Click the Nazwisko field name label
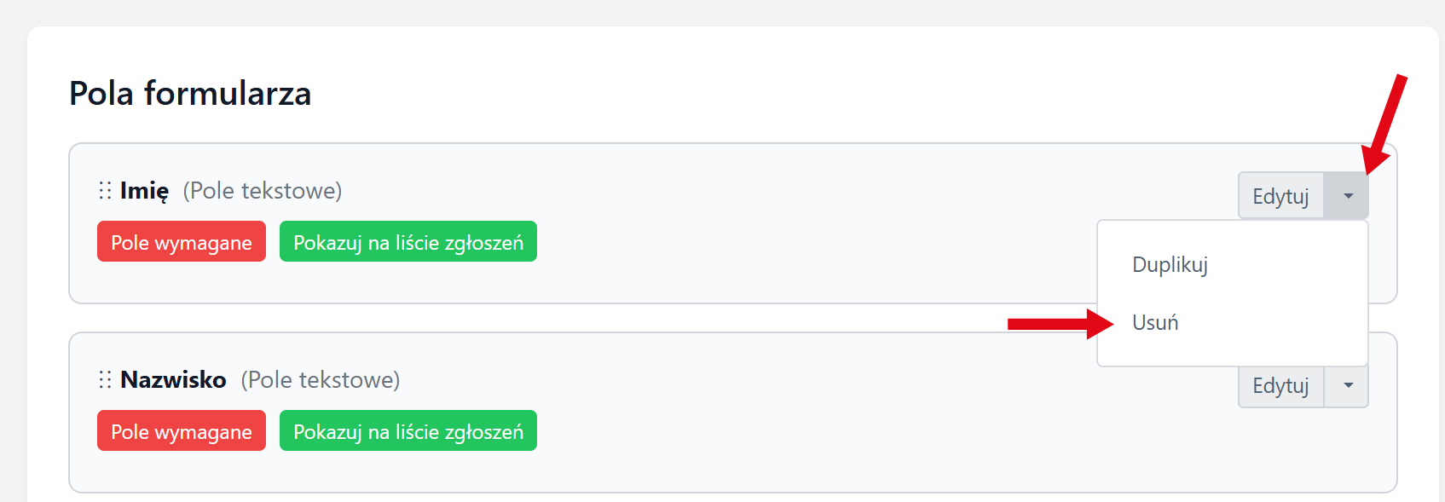Image resolution: width=1445 pixels, height=502 pixels. pyautogui.click(x=173, y=380)
